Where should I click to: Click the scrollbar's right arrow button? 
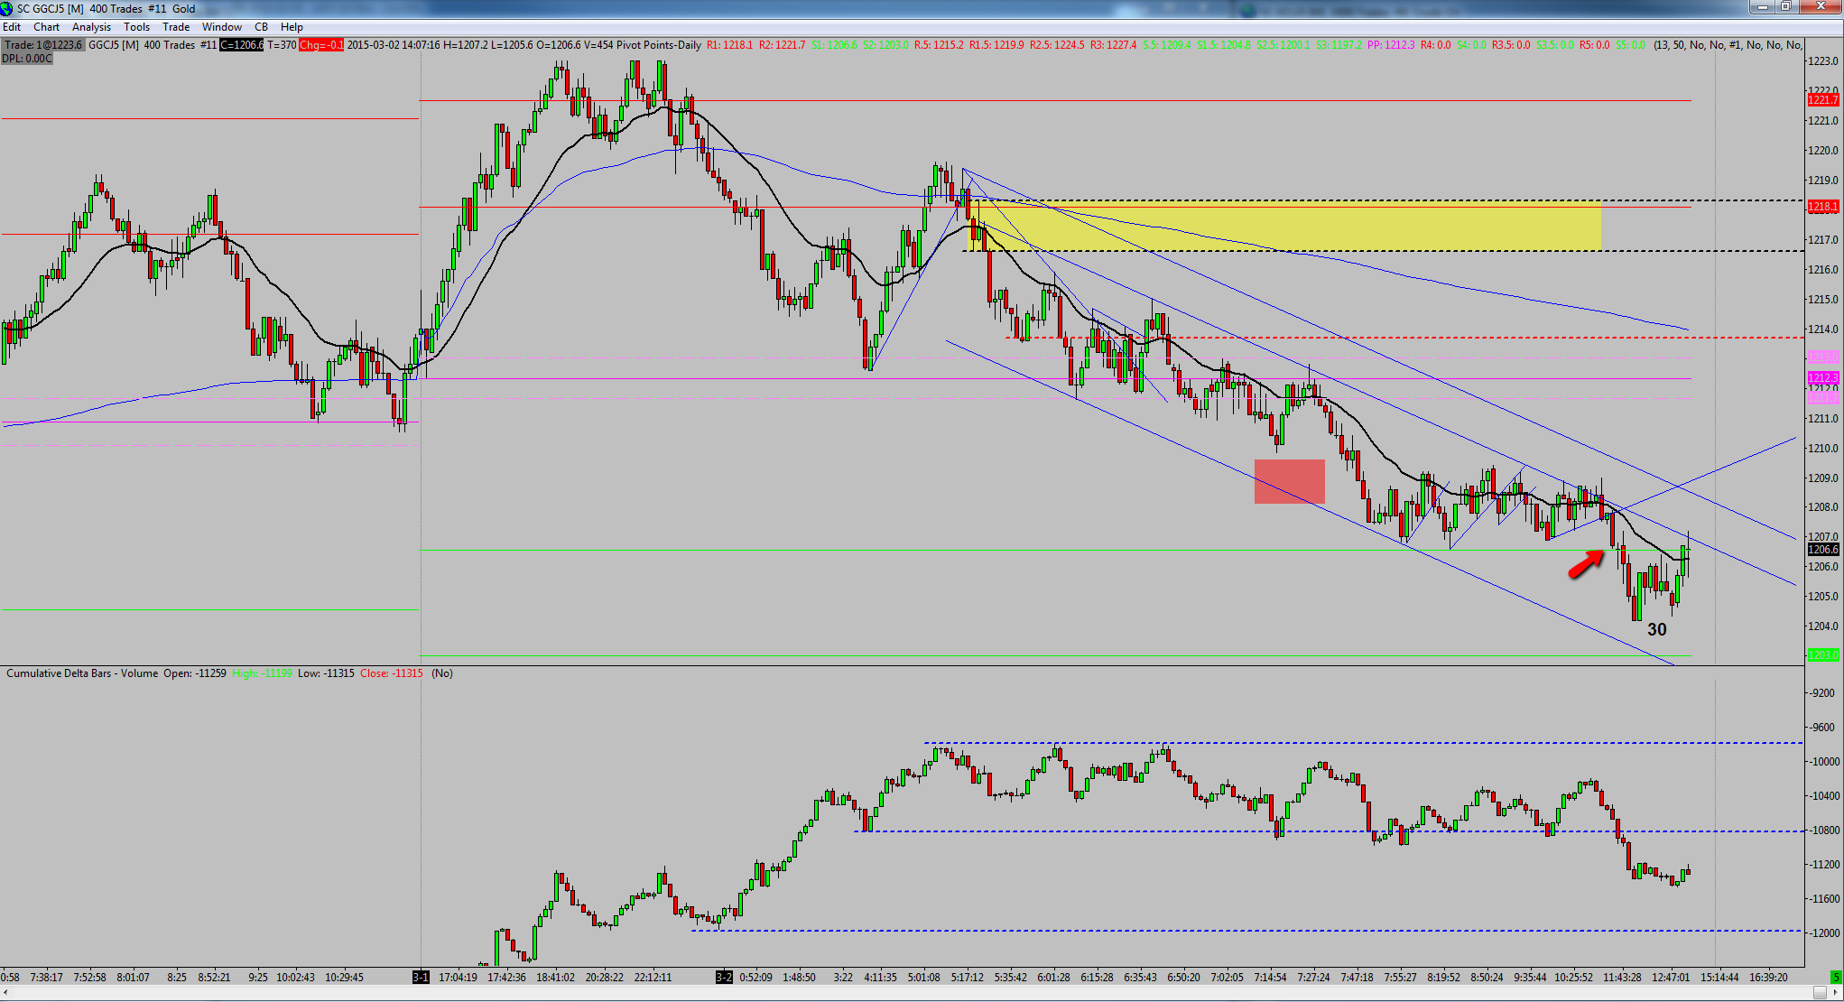click(x=1837, y=993)
